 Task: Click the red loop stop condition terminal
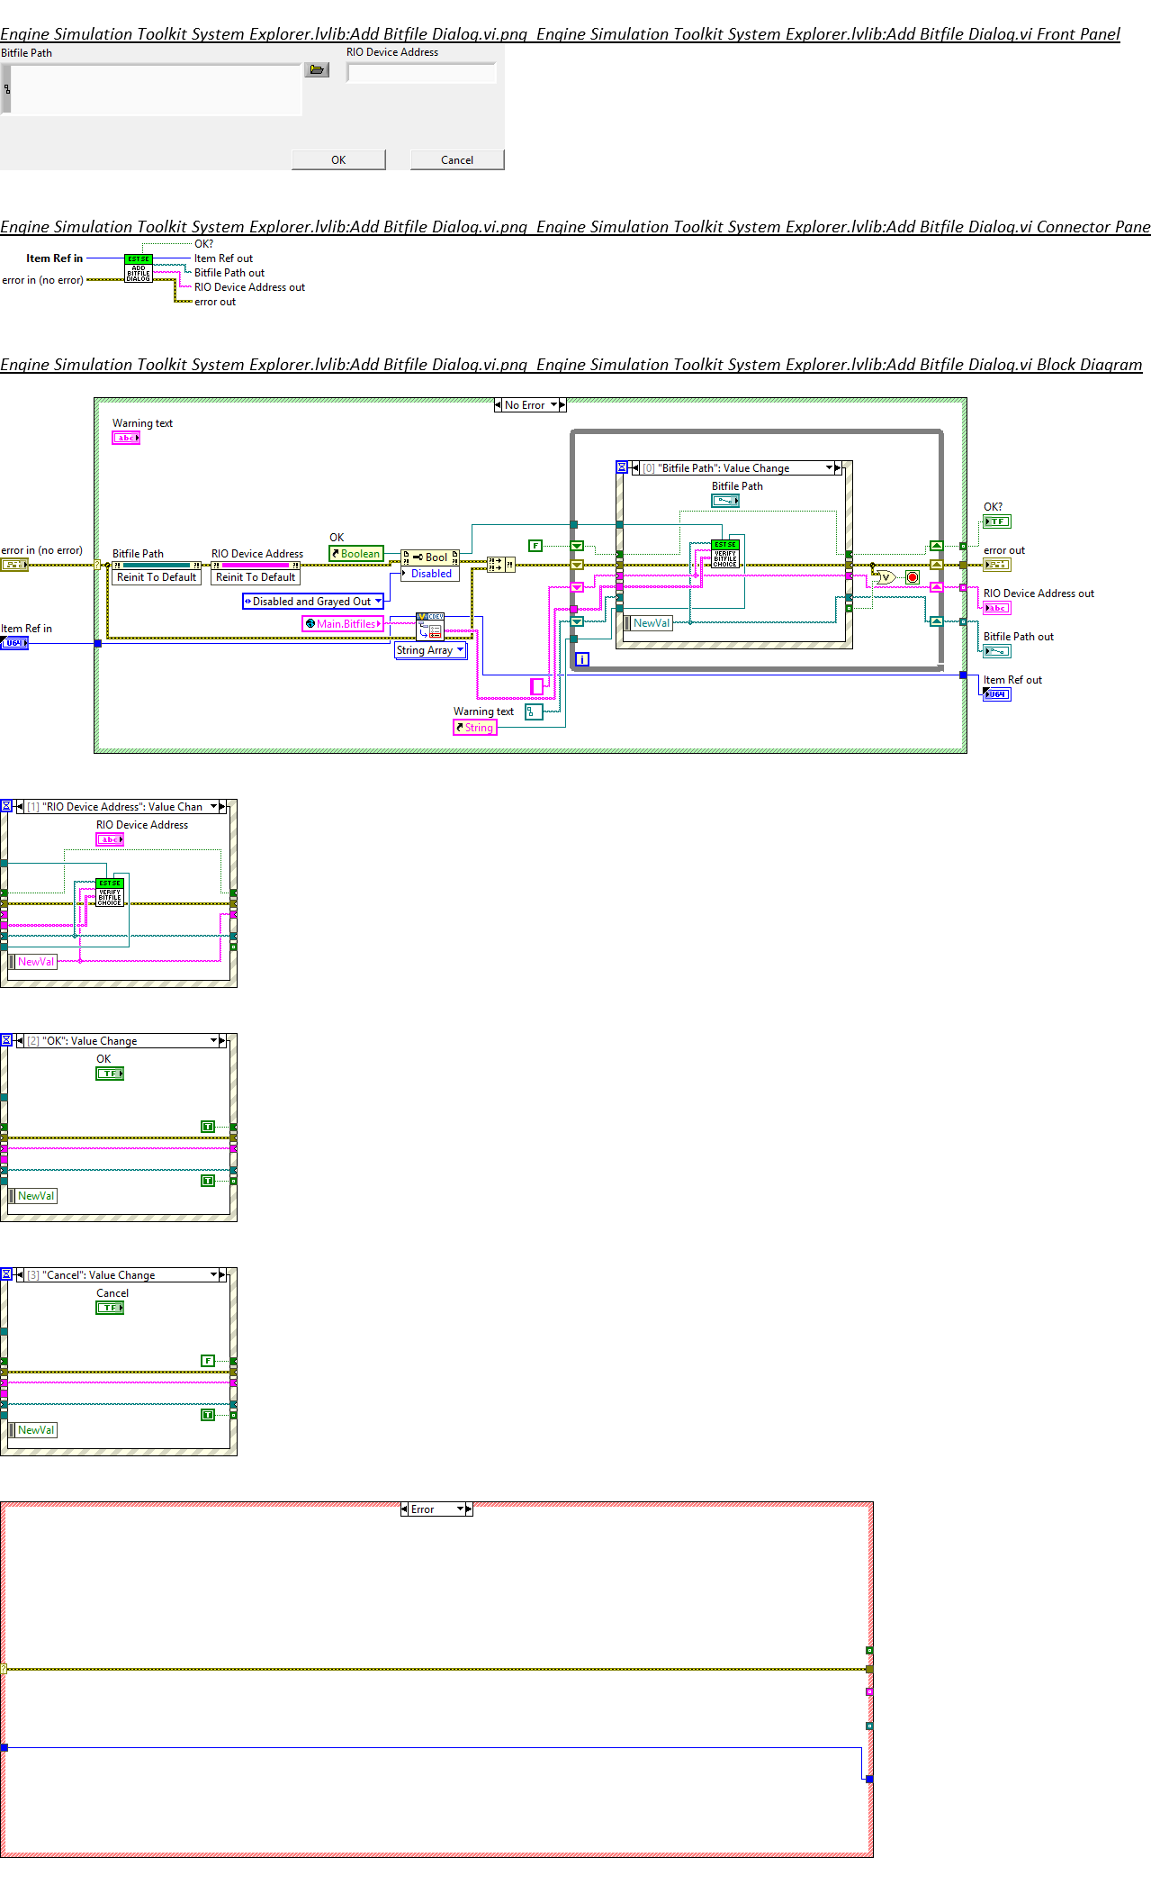[x=913, y=577]
